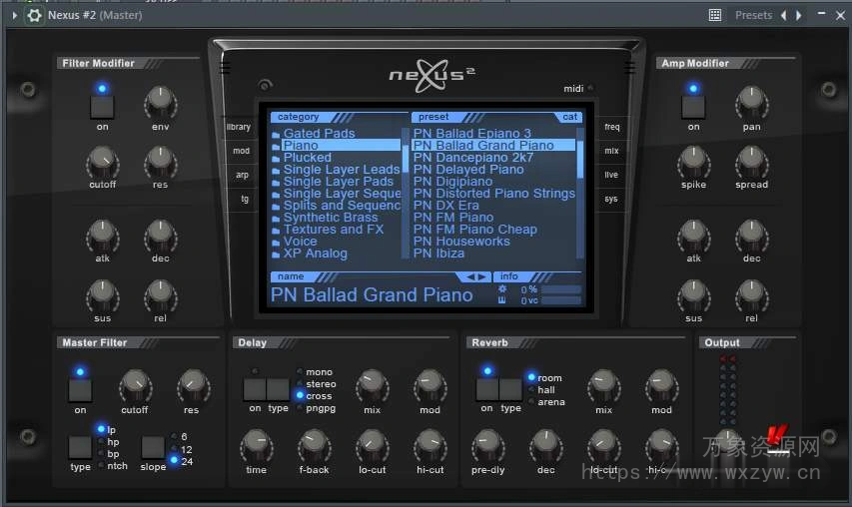The image size is (852, 507).
Task: Switch to the arp tab
Action: tap(242, 175)
